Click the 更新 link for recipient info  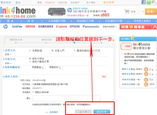tap(104, 77)
